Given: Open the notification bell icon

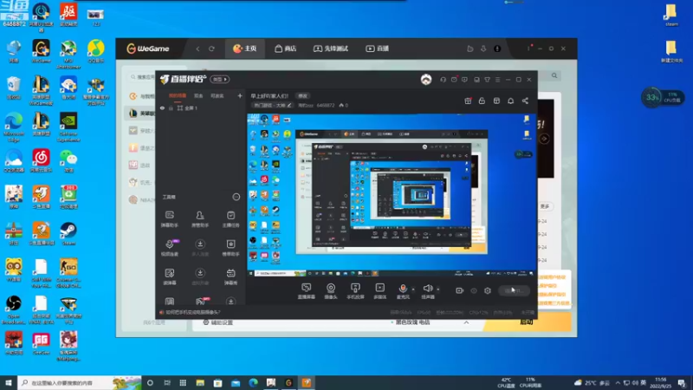Looking at the screenshot, I should pos(510,101).
